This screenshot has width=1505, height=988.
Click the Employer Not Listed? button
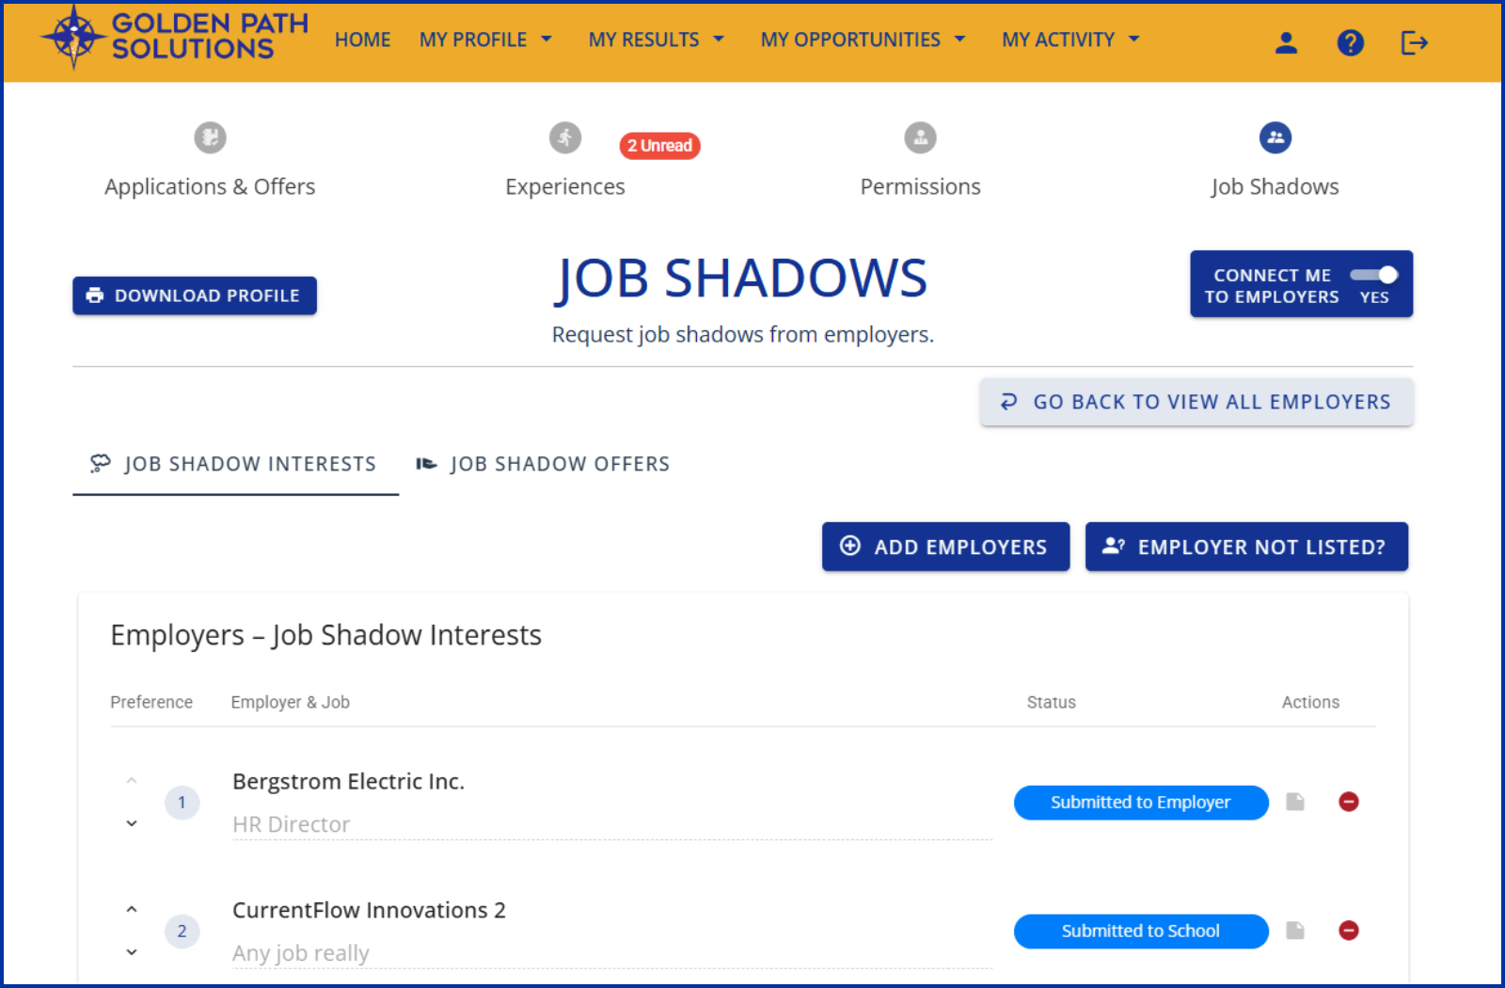(1246, 547)
